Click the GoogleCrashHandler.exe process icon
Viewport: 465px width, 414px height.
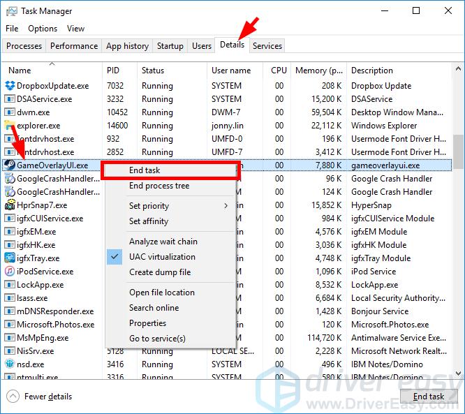coord(10,179)
